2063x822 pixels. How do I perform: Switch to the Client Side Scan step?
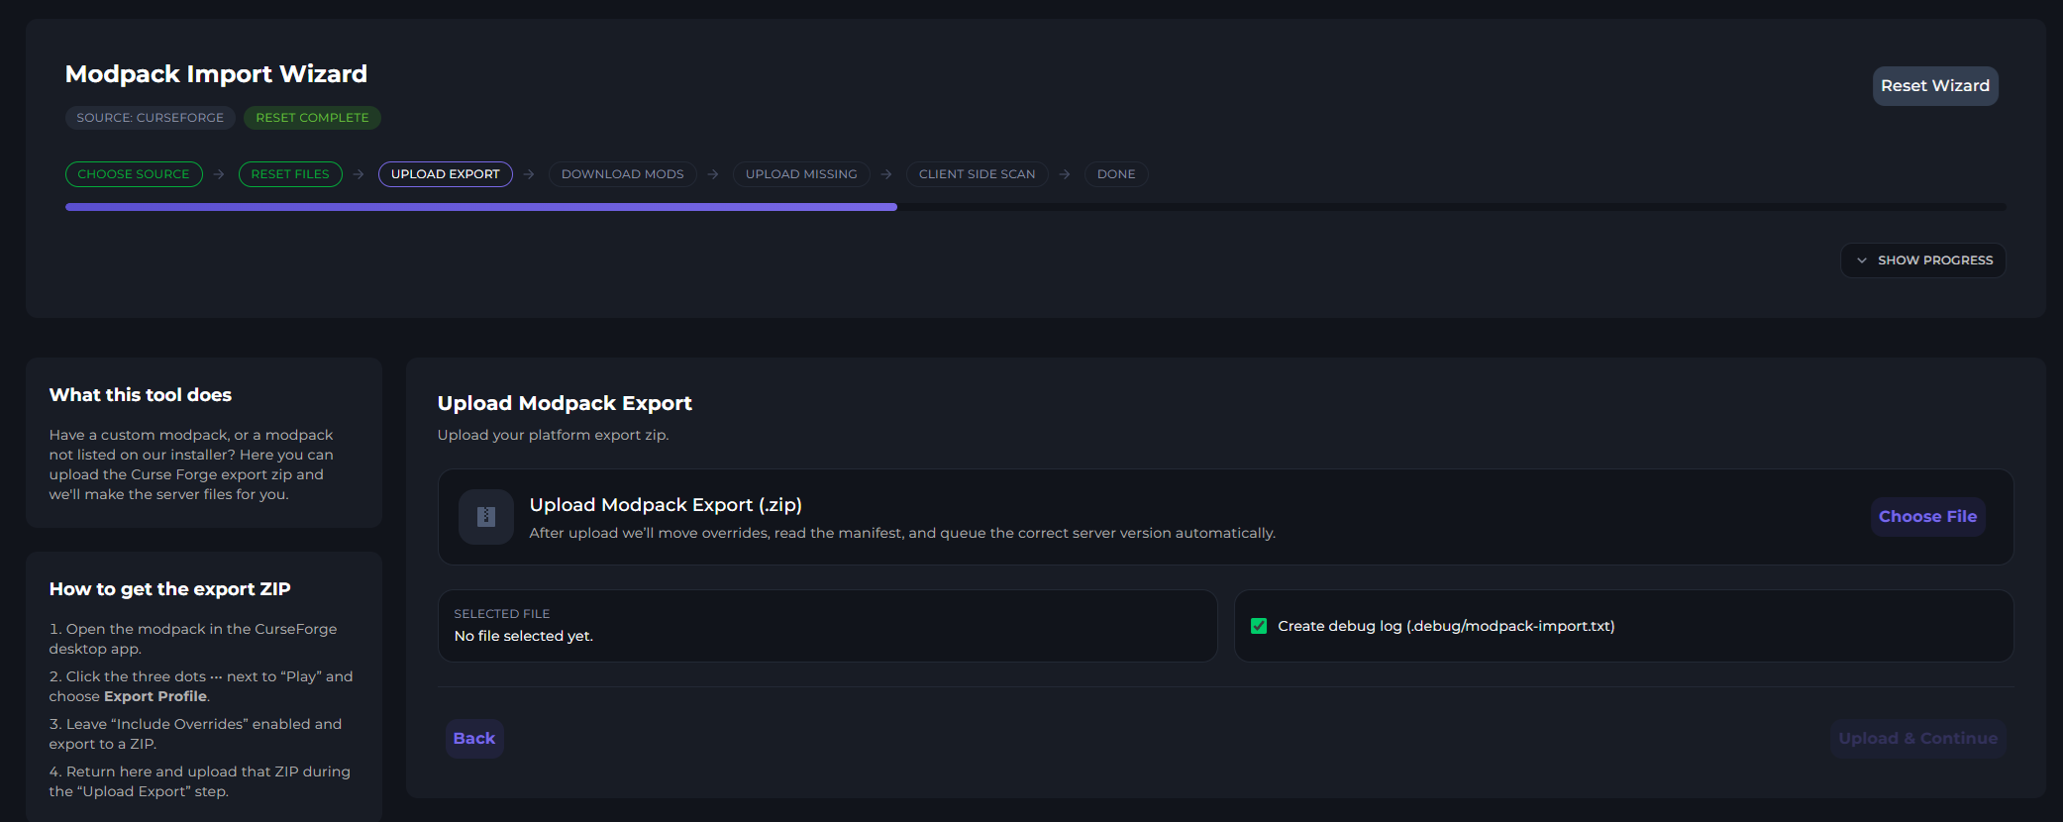(977, 174)
